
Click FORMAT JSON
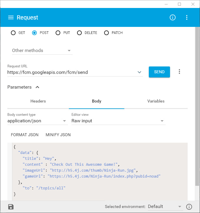(x=25, y=135)
